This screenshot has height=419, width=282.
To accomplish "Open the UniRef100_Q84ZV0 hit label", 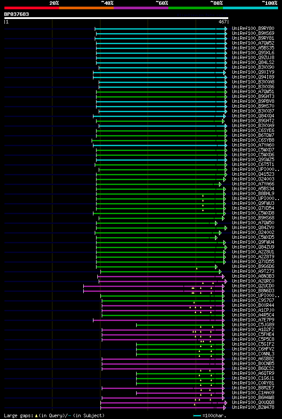I will pos(253,228).
